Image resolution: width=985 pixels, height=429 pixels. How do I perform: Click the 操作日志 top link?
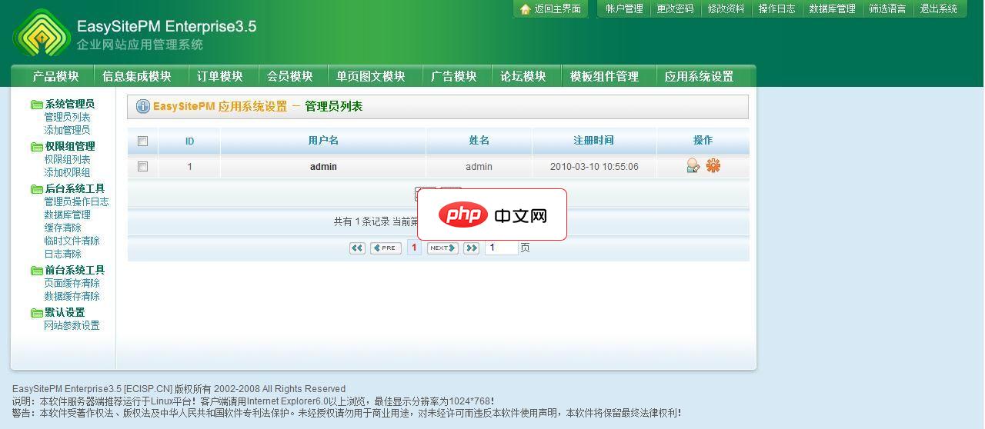click(x=776, y=9)
